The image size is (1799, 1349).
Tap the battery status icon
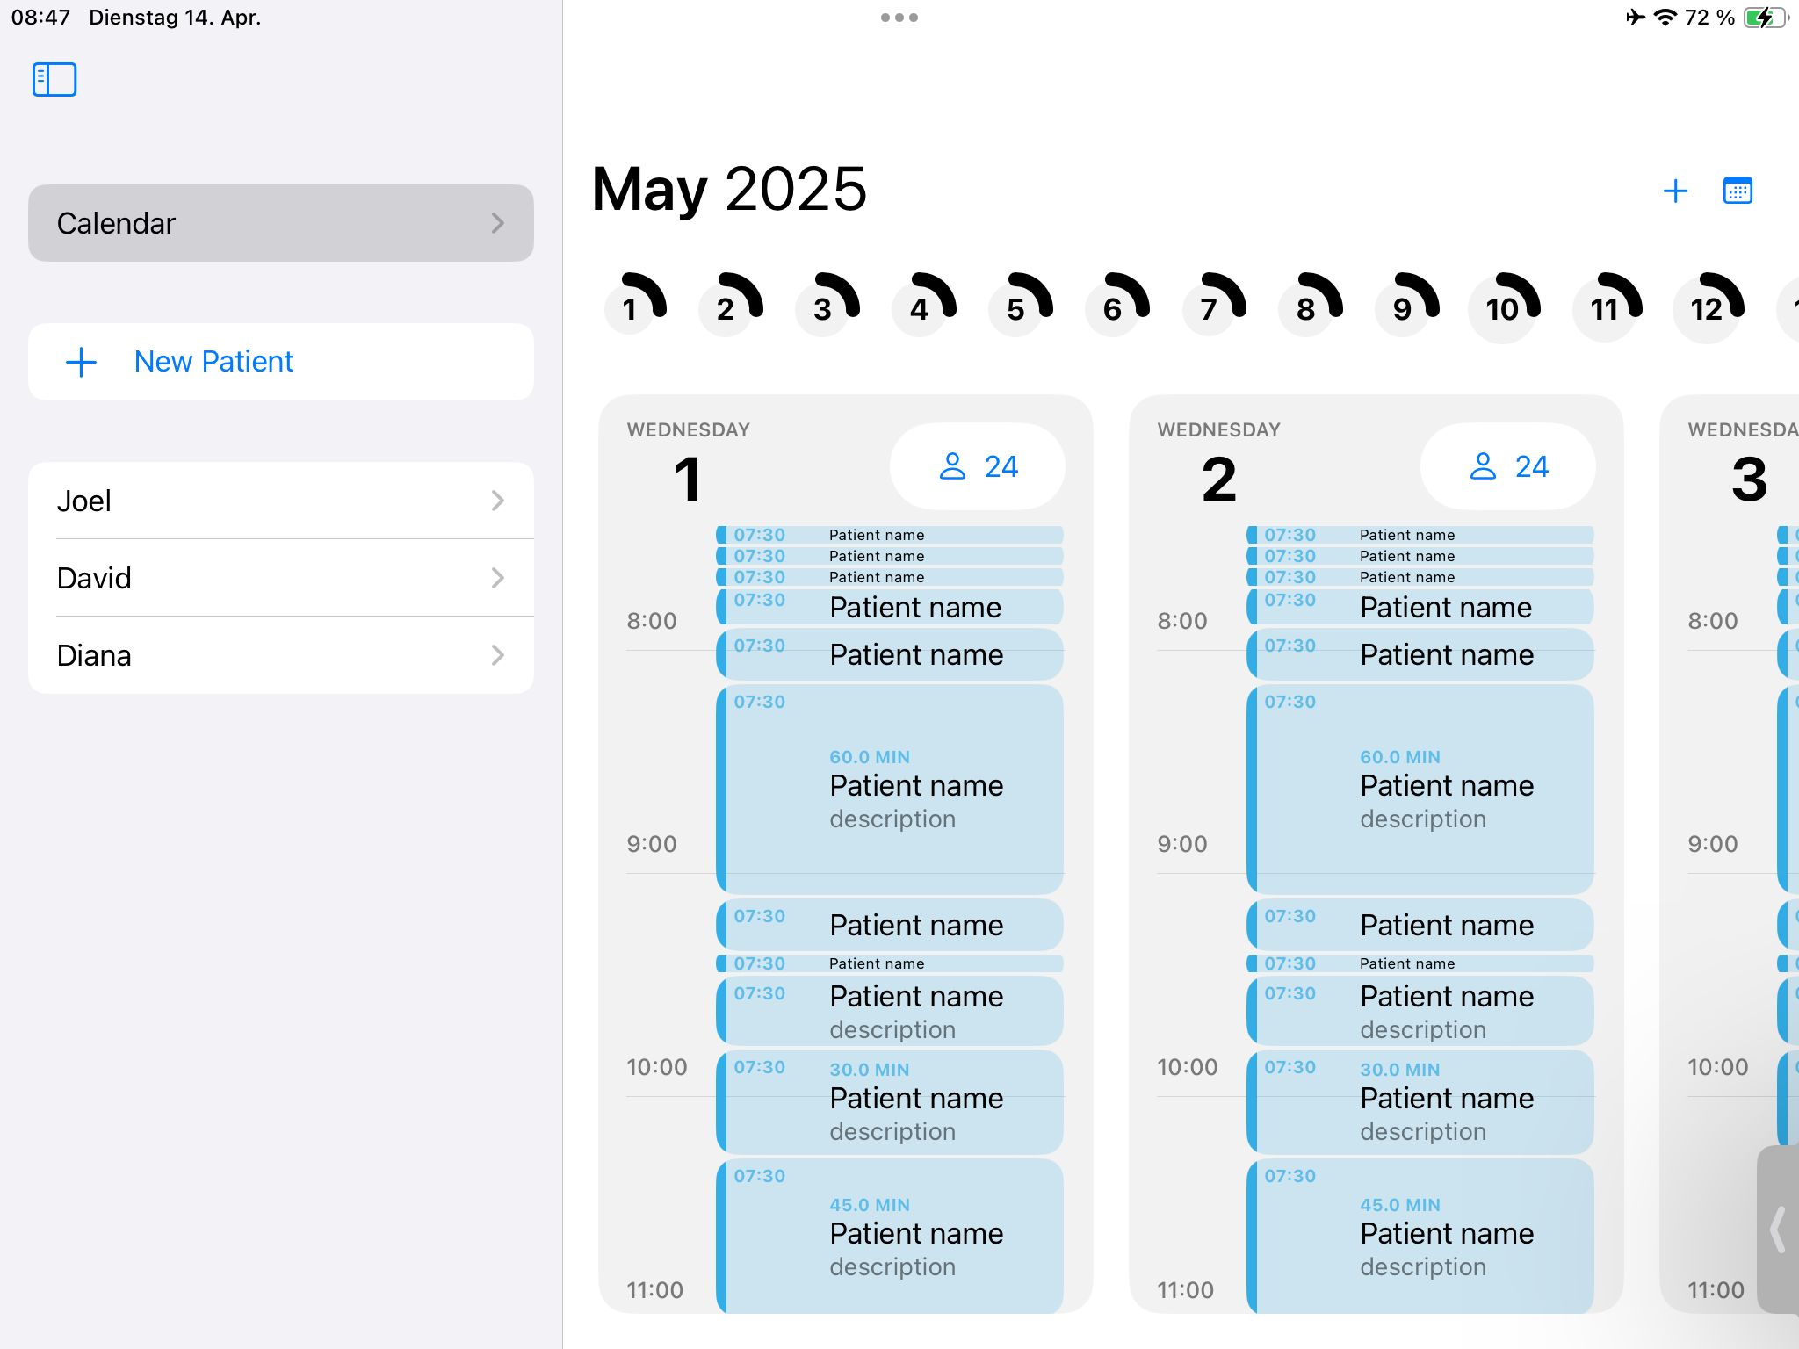pos(1764,18)
